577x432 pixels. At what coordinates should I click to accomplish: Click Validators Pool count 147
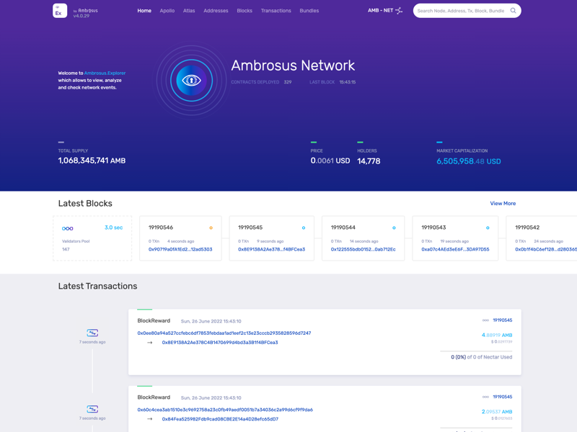[x=66, y=249]
